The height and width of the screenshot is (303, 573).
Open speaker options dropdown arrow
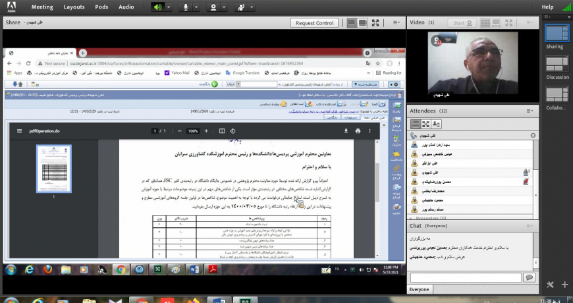point(169,7)
